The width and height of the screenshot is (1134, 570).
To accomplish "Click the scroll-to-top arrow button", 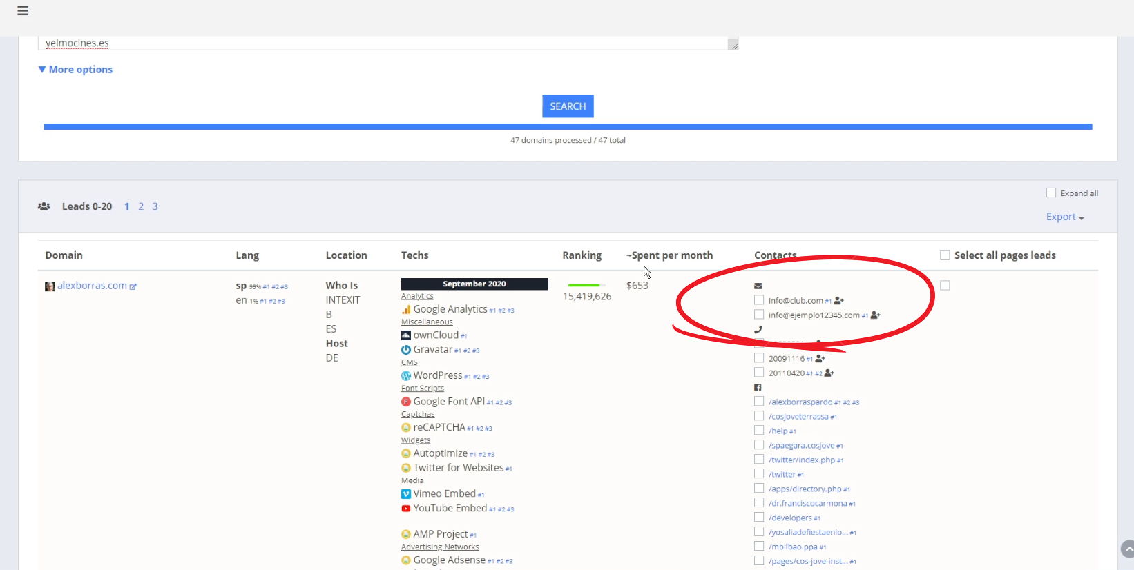I will point(1127,549).
